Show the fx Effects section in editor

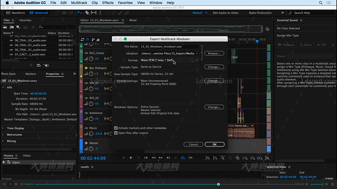88,39
